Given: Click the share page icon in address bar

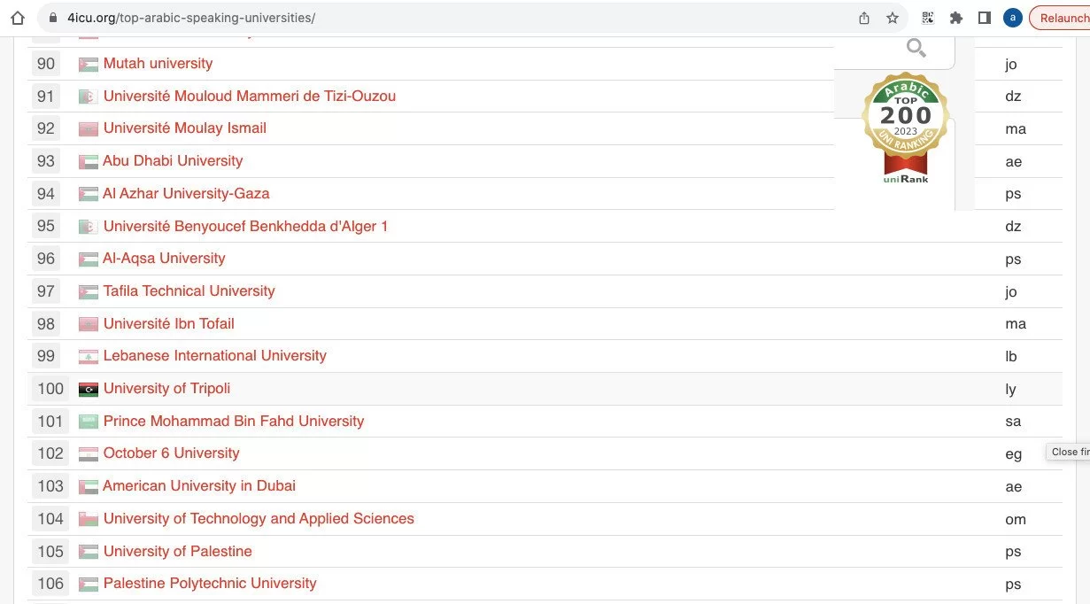Looking at the screenshot, I should pos(864,18).
